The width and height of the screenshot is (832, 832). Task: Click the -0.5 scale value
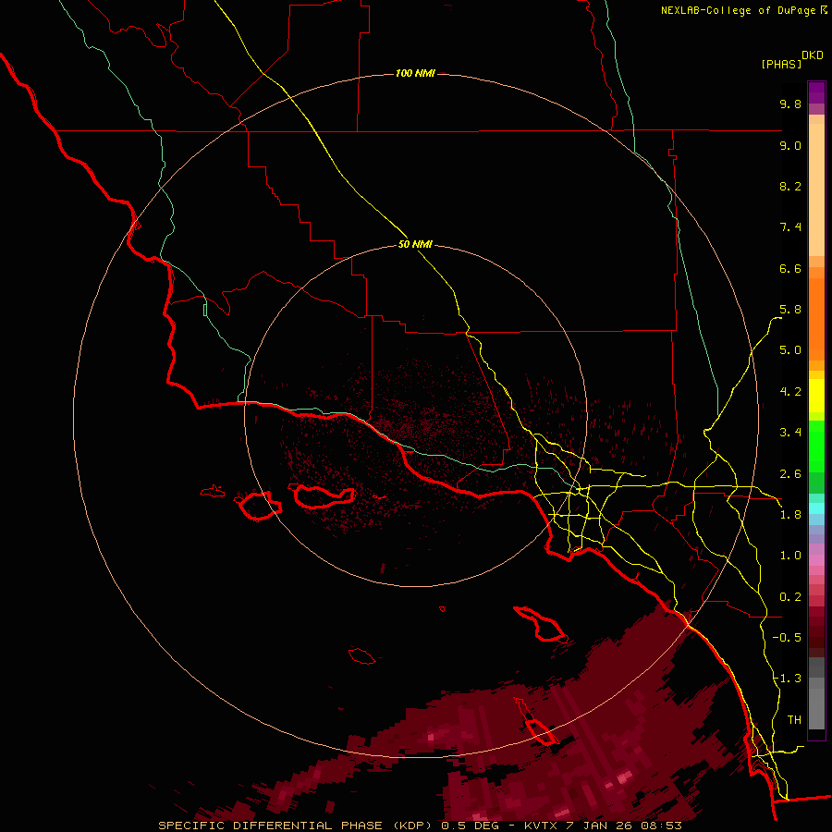click(787, 638)
